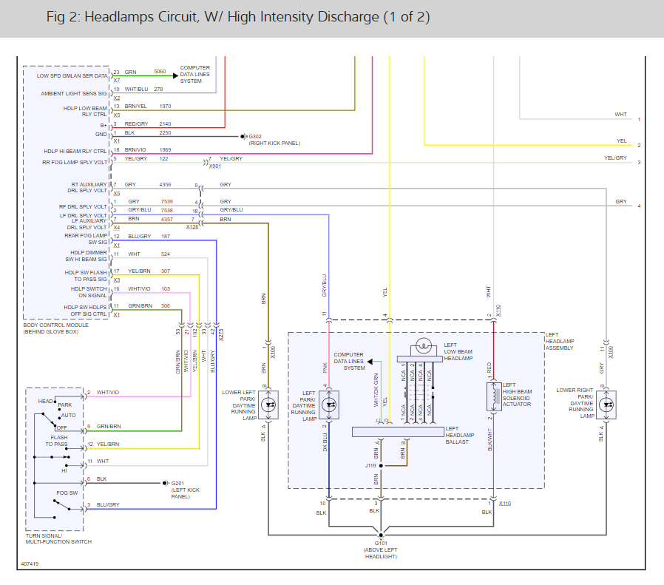The width and height of the screenshot is (664, 585).
Task: Click the FOG SW switch contact
Action: pyautogui.click(x=61, y=506)
